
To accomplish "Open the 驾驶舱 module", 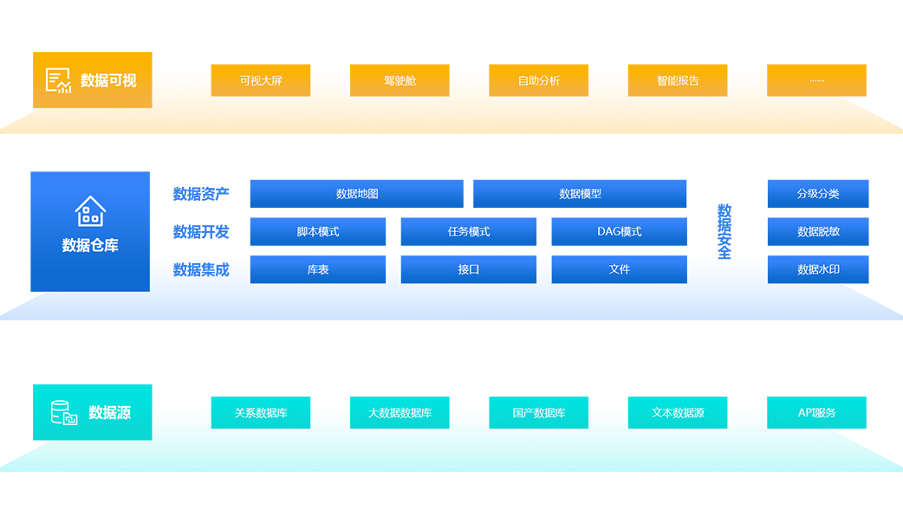I will 400,81.
